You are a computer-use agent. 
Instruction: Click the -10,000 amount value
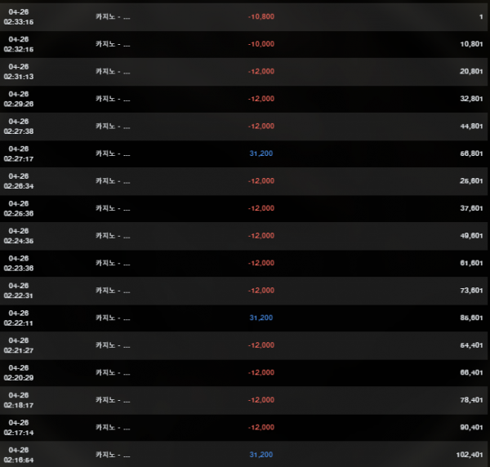click(x=261, y=44)
